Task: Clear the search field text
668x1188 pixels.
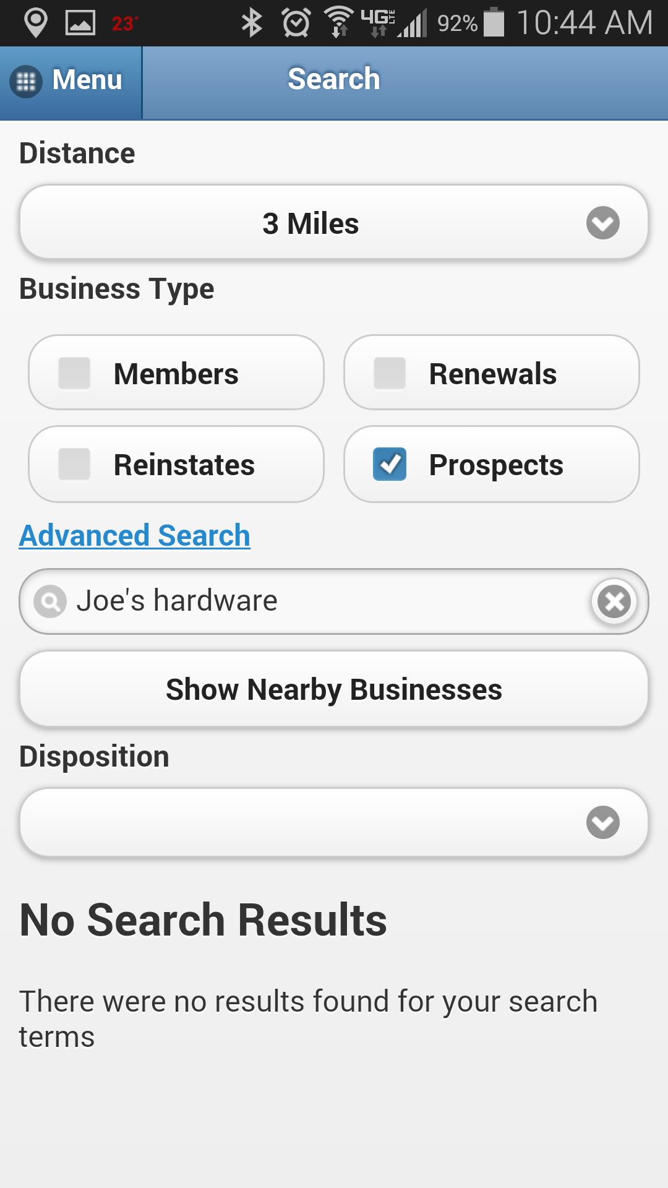Action: pos(614,601)
